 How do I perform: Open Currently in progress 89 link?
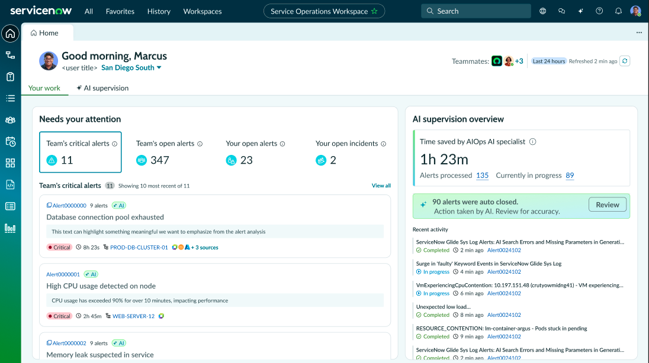(x=570, y=176)
